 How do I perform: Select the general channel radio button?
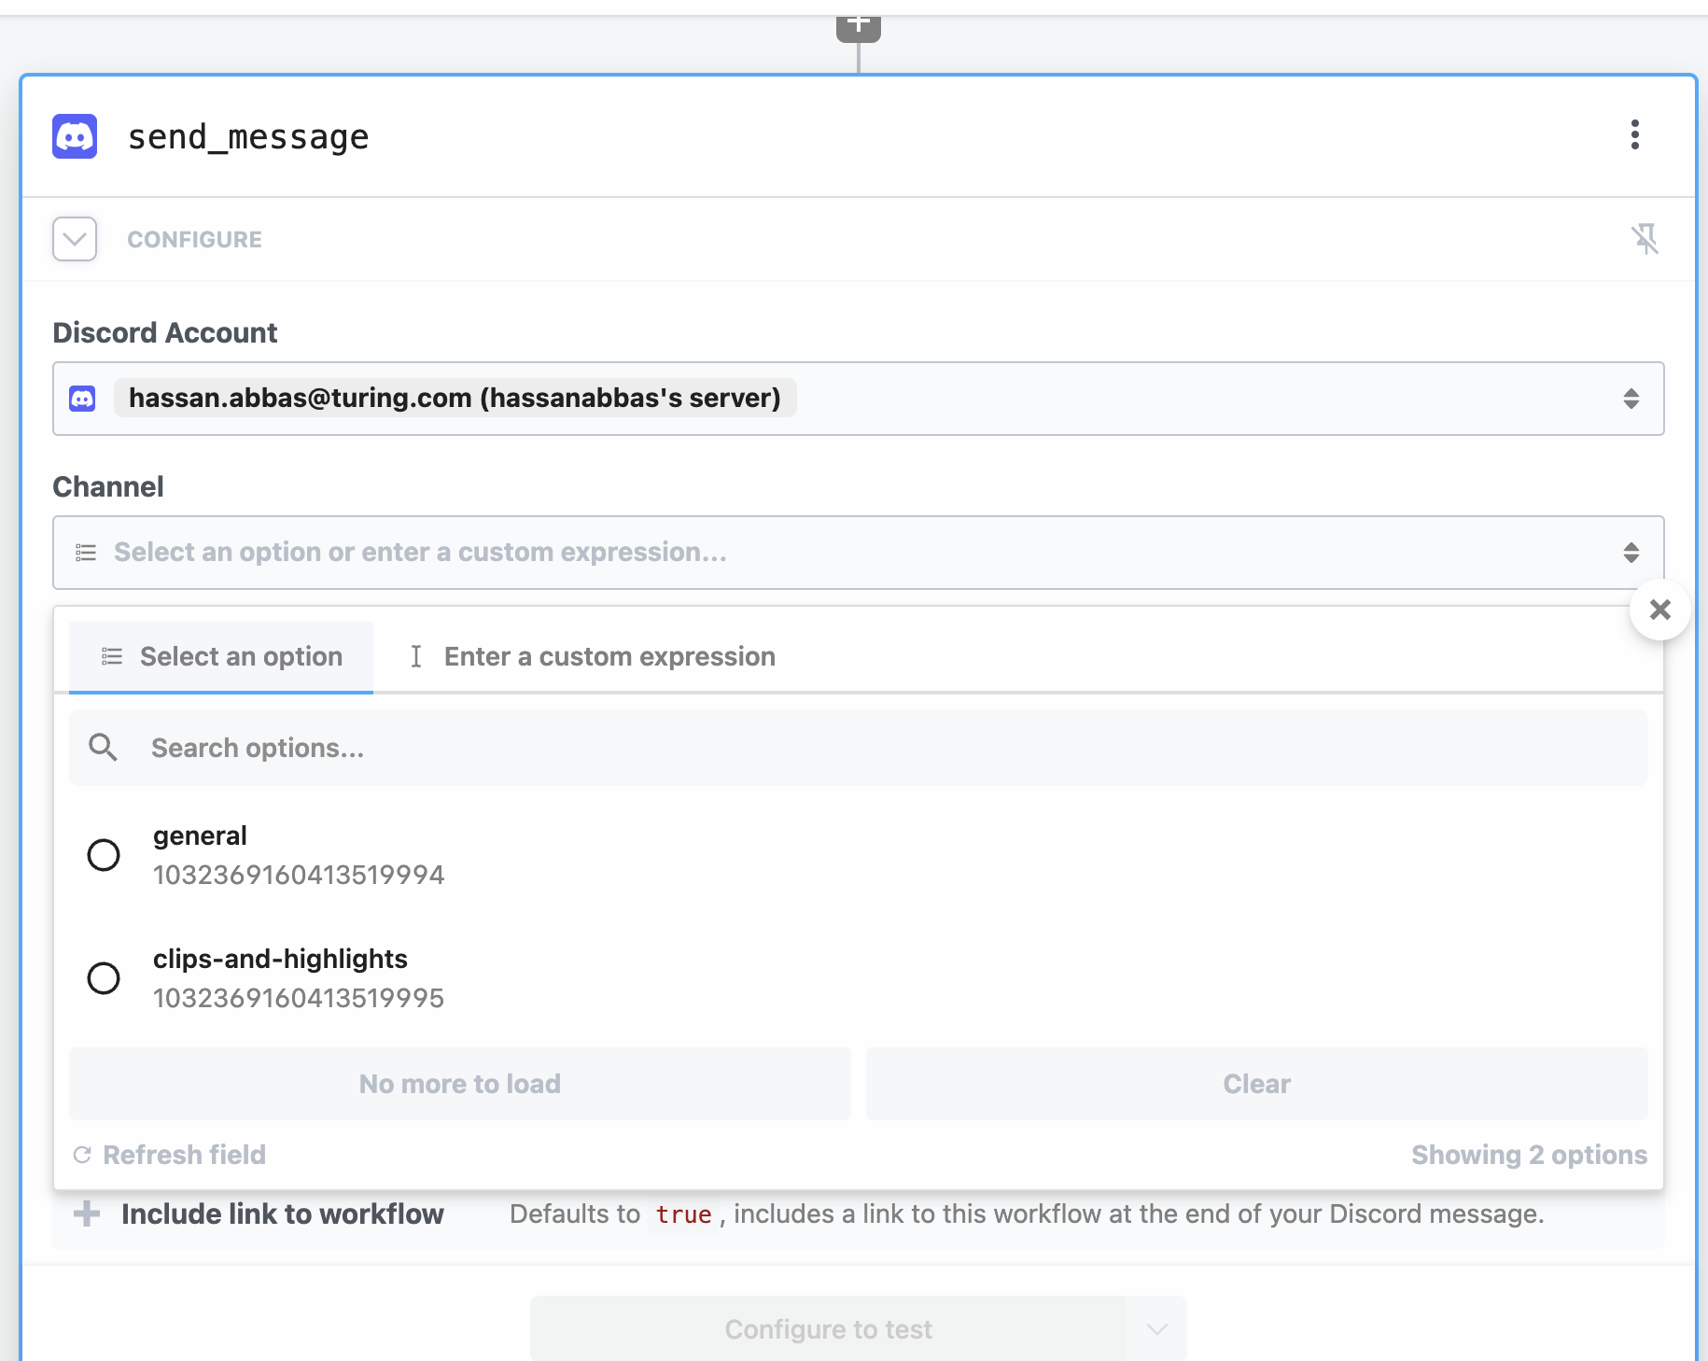point(104,855)
